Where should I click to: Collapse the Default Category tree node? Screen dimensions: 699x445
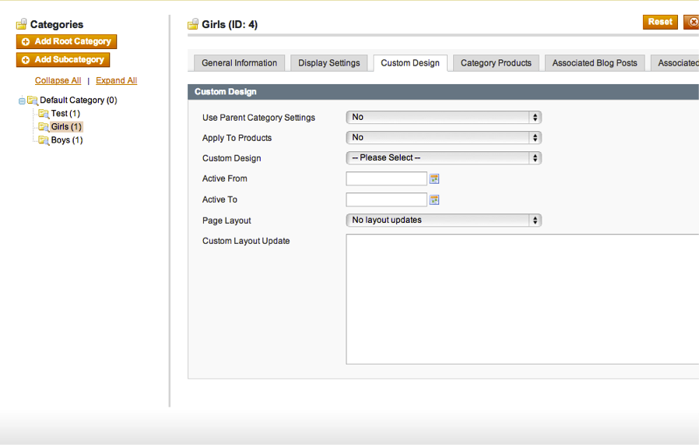point(21,101)
